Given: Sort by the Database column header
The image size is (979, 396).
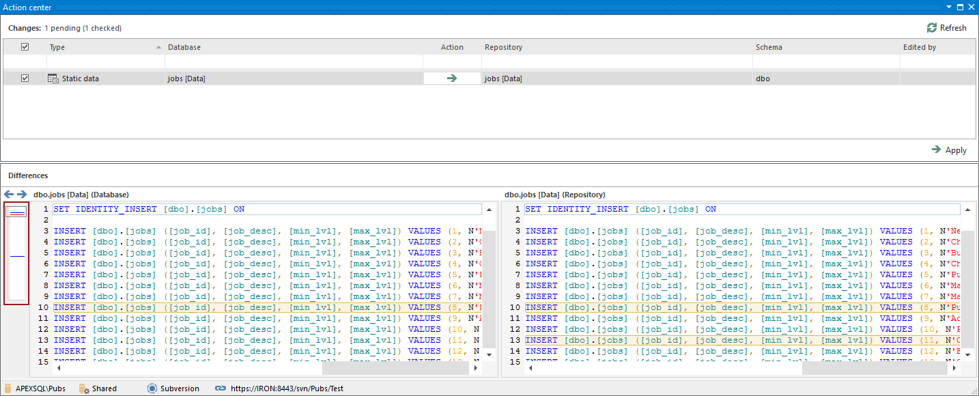Looking at the screenshot, I should [184, 47].
